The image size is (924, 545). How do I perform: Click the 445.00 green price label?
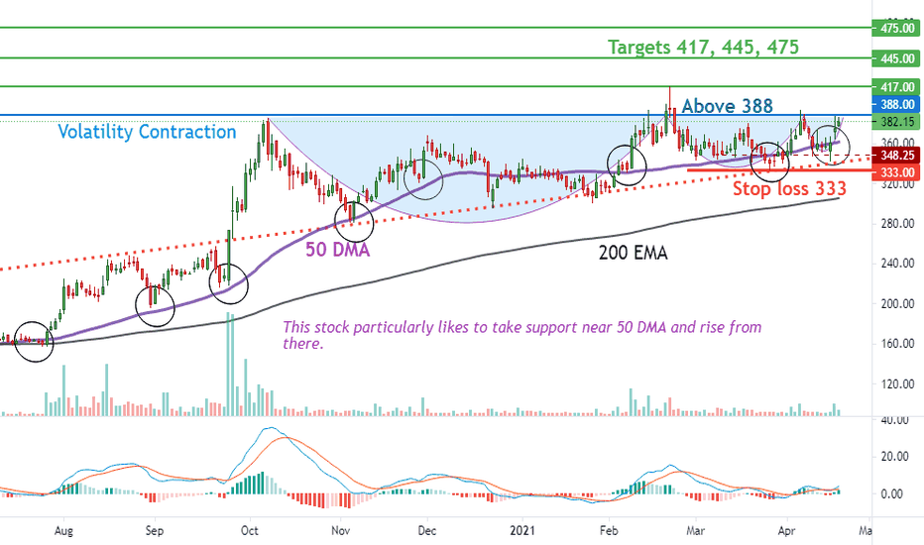pos(896,58)
